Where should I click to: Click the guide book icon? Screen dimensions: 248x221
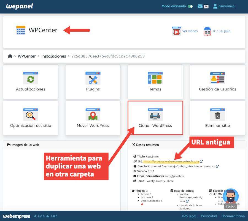tap(207, 31)
